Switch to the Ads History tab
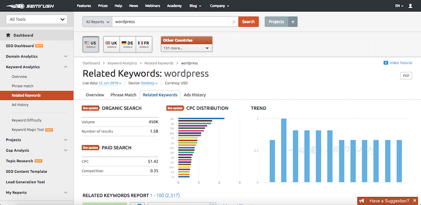Image resolution: width=421 pixels, height=205 pixels. coord(195,95)
